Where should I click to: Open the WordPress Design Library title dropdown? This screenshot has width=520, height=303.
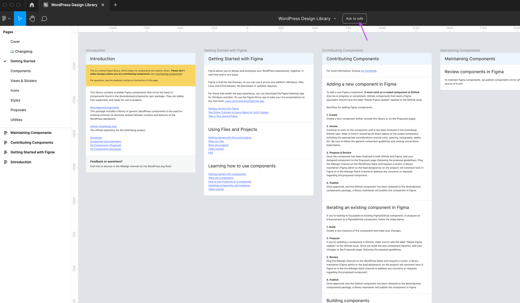tap(335, 19)
